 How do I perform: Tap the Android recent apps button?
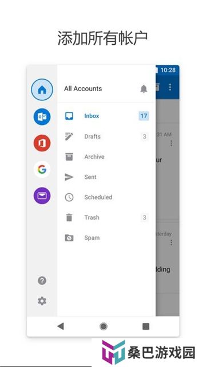[146, 326]
